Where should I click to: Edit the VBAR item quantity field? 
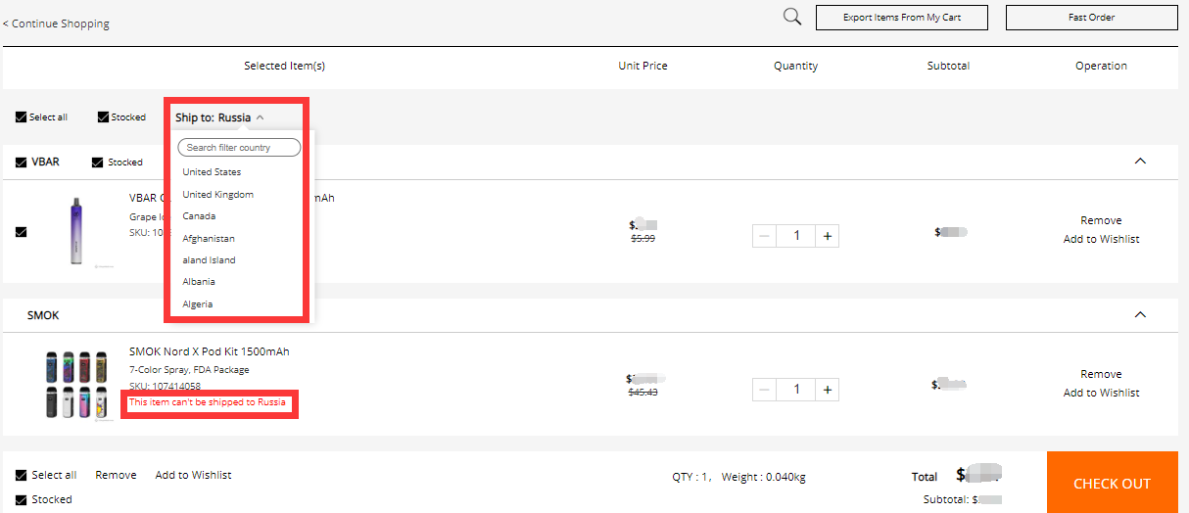coord(796,236)
